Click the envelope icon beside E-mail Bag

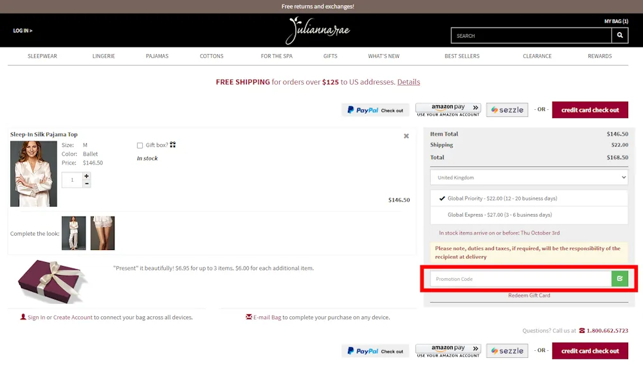pyautogui.click(x=248, y=317)
